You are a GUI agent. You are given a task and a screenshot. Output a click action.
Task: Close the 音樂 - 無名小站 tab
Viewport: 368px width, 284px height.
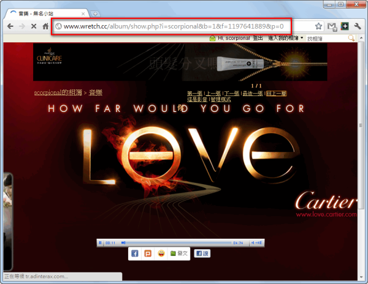[83, 14]
